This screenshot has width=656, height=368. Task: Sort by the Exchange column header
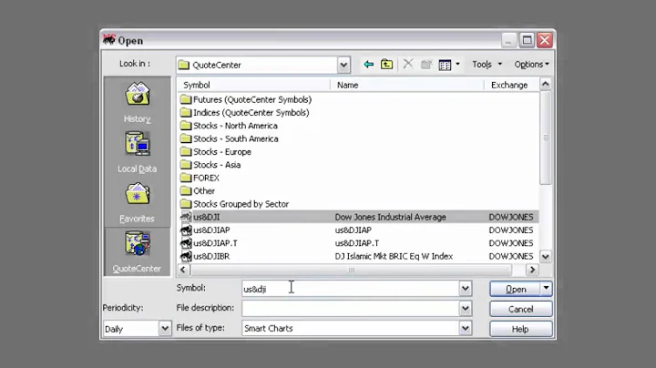(x=512, y=85)
